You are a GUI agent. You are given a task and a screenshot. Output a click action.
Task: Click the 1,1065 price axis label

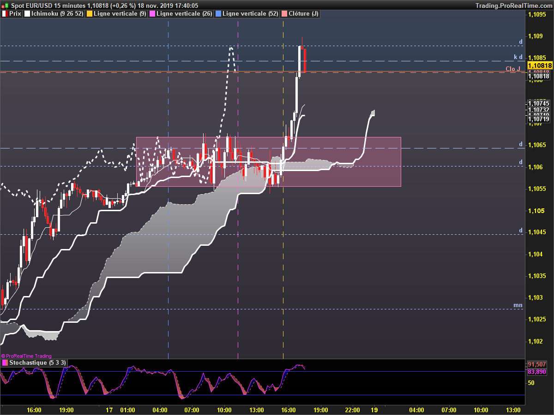tap(536, 145)
